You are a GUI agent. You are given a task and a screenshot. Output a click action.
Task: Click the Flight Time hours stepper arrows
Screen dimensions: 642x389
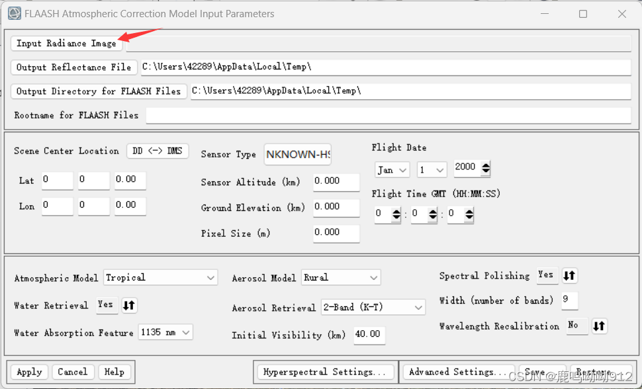pos(396,214)
